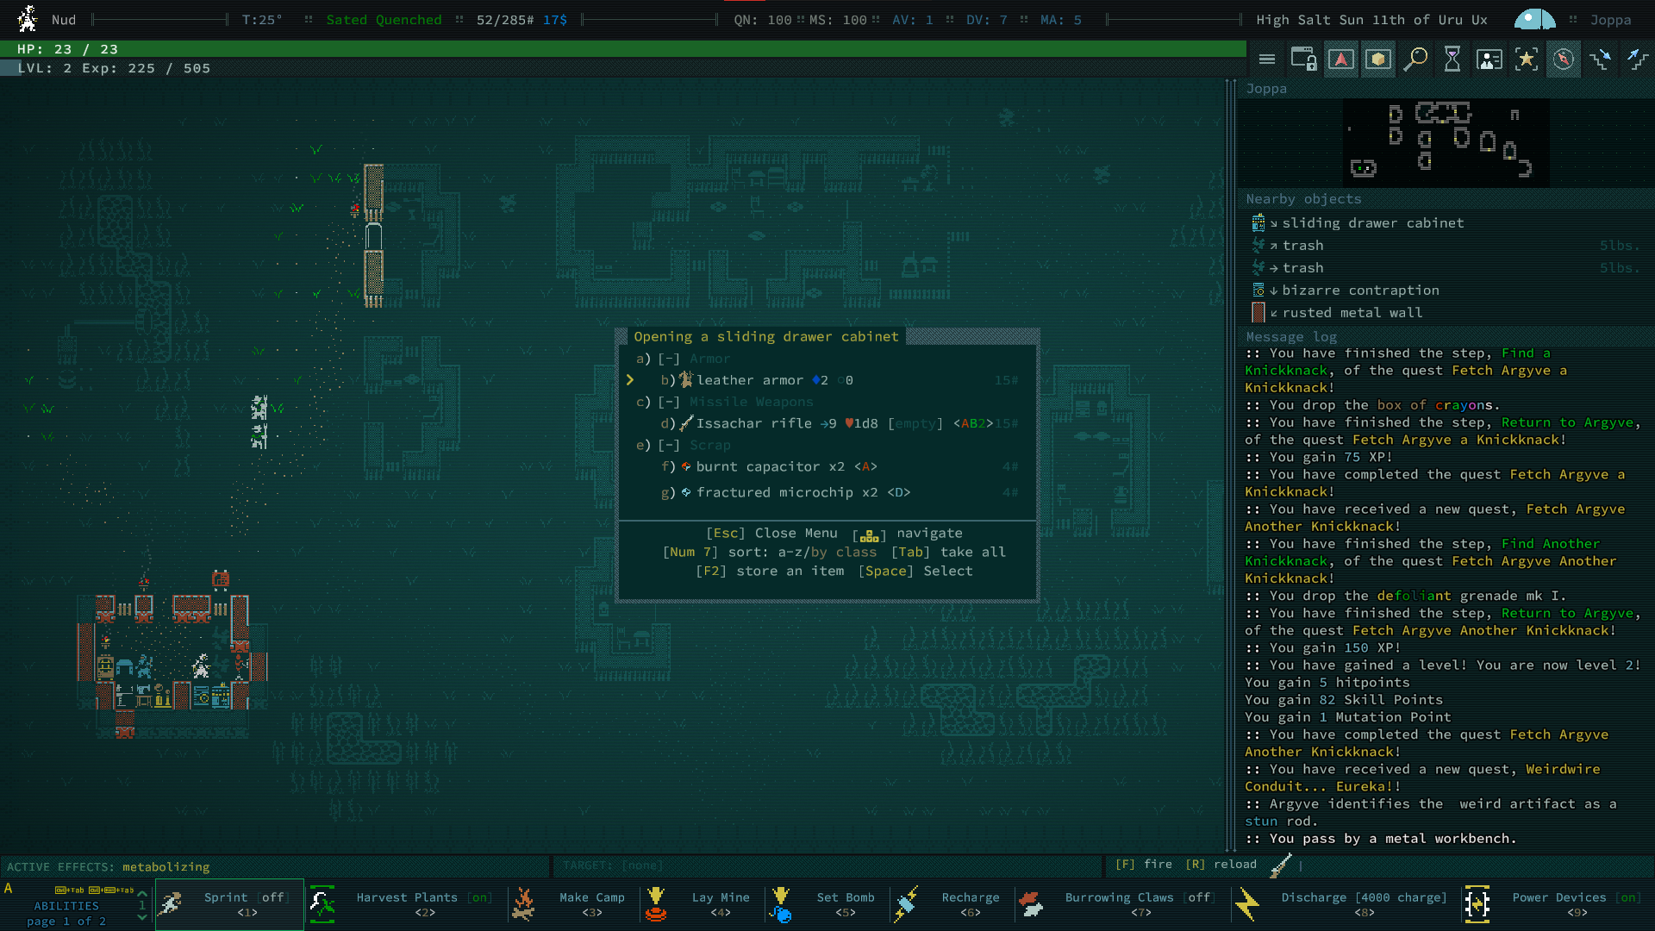Toggle the compass autoexplore icon
Image resolution: width=1655 pixels, height=931 pixels.
(1563, 59)
